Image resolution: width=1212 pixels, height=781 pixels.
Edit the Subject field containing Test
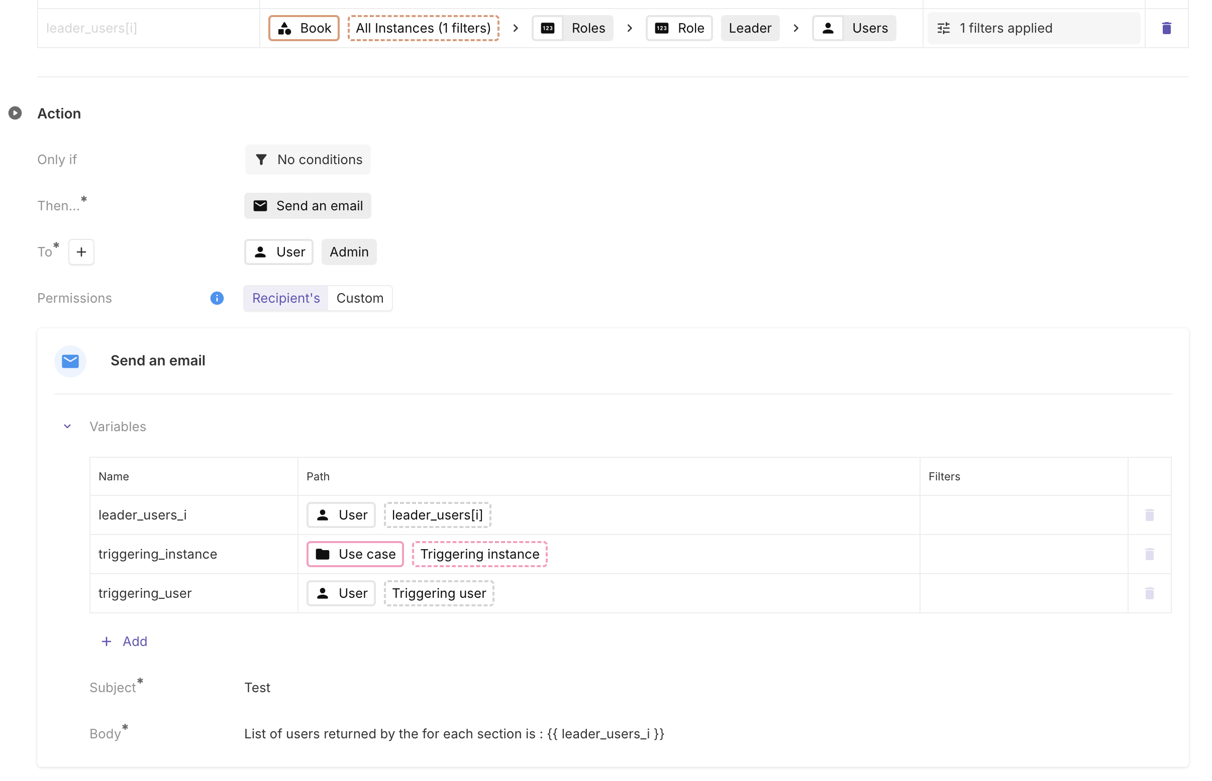point(257,688)
